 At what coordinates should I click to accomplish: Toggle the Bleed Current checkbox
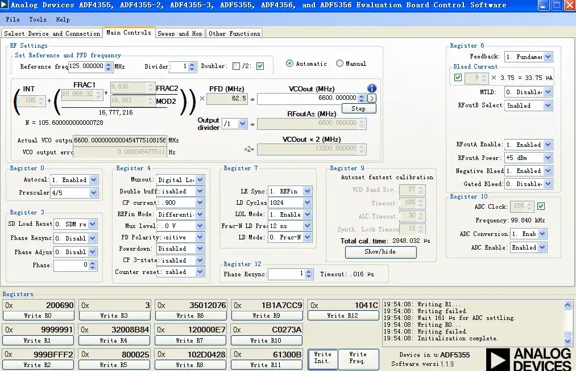pos(458,77)
